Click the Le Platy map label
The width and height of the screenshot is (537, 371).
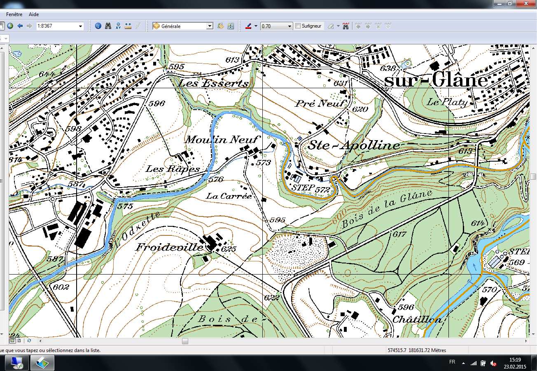point(447,102)
